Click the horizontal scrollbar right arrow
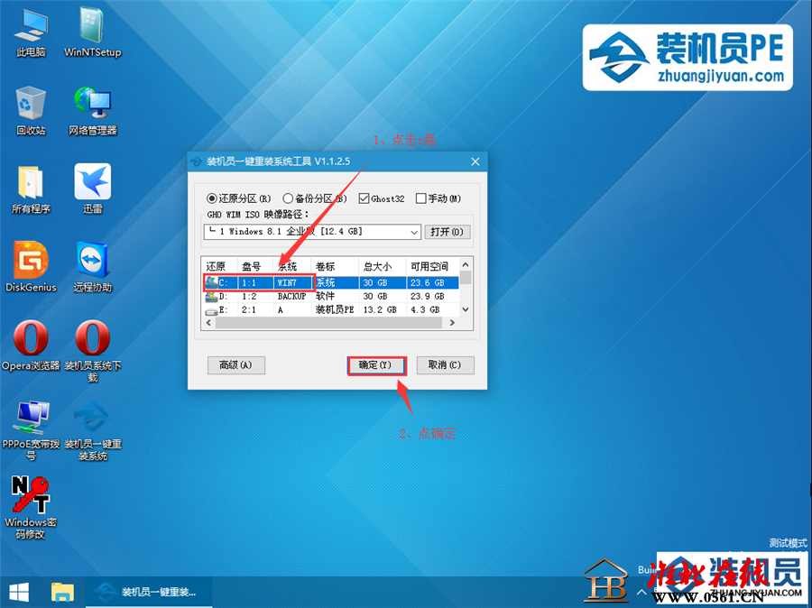Image resolution: width=812 pixels, height=608 pixels. [452, 323]
